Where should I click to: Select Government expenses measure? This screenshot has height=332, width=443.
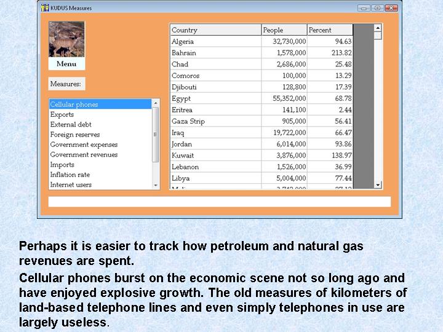tap(84, 144)
